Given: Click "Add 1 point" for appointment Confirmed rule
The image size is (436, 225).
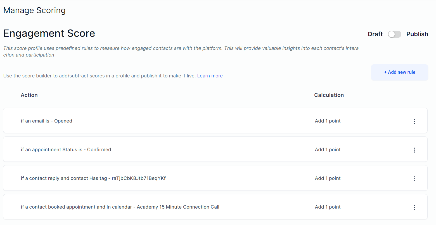Looking at the screenshot, I should 328,150.
